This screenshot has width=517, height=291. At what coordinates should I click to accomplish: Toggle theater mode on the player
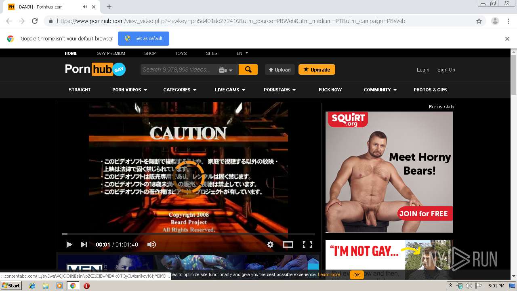point(288,245)
